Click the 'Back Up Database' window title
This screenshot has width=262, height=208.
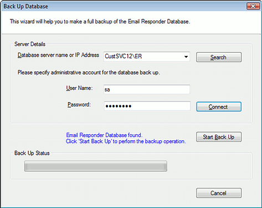click(26, 7)
